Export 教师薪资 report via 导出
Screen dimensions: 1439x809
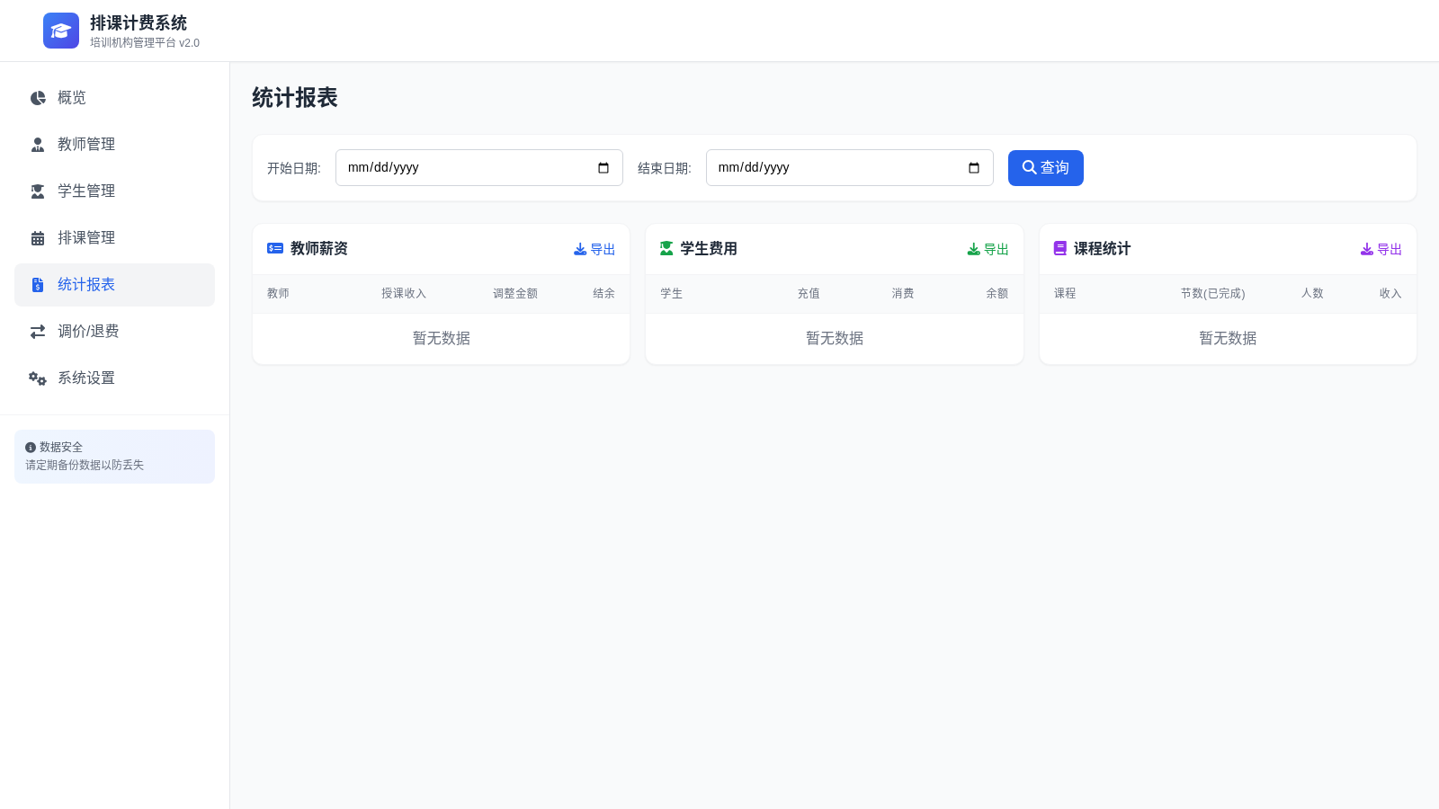[x=594, y=249]
